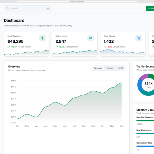Click the 48,295 goal value
The height and width of the screenshot is (154, 154).
pos(139,124)
